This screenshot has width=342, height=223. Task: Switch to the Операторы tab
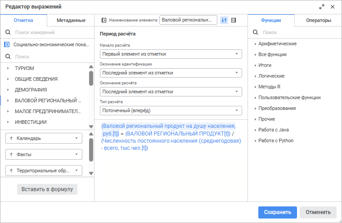tap(319, 21)
